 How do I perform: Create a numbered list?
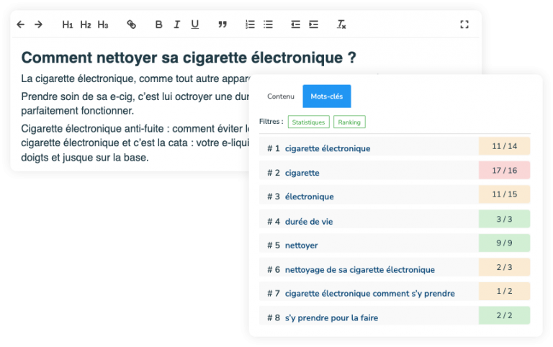point(250,24)
